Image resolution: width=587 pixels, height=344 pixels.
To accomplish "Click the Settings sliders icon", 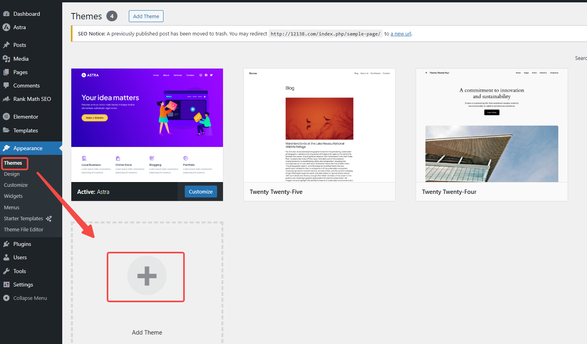I will 6,284.
